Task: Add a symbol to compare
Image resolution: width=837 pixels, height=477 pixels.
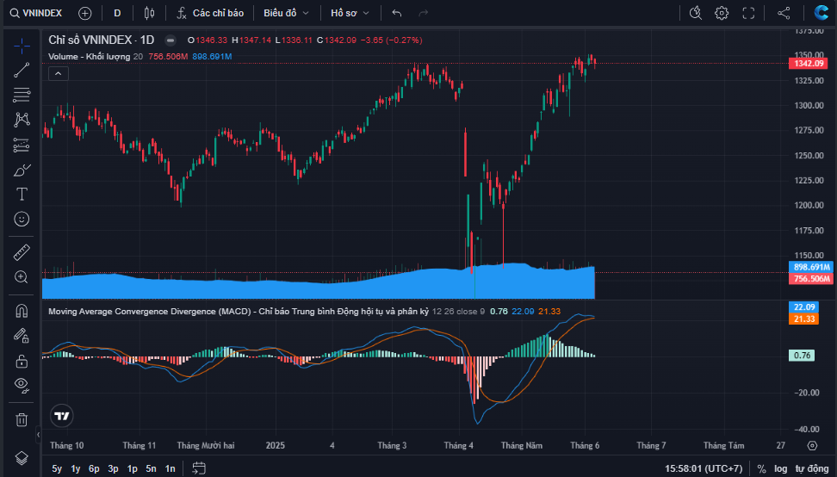Action: (85, 13)
